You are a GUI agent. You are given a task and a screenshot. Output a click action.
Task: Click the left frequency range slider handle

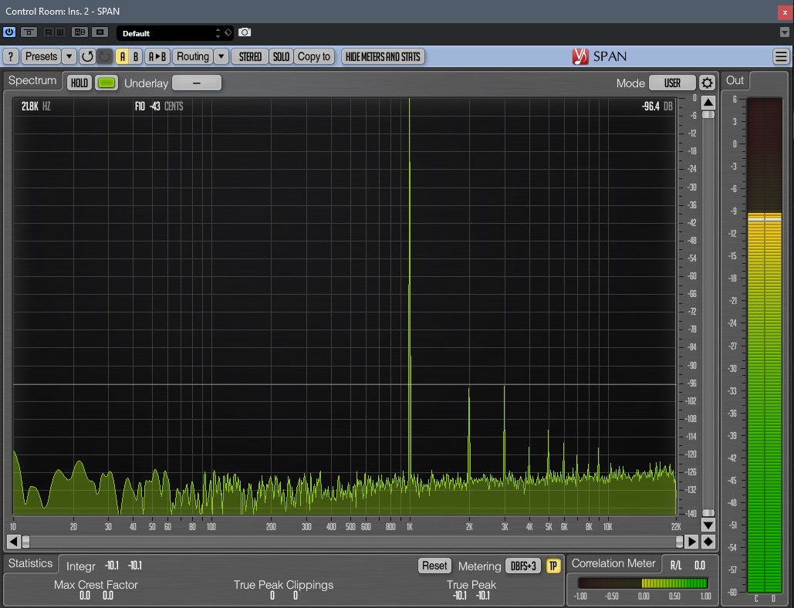pos(25,542)
